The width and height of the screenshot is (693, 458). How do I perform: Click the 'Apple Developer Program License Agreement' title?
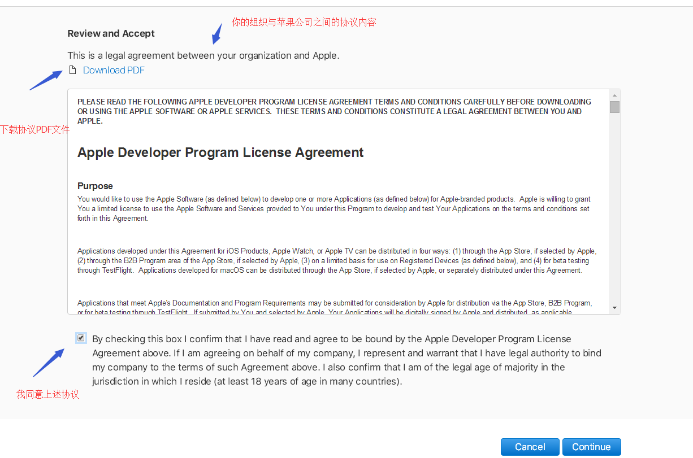220,152
